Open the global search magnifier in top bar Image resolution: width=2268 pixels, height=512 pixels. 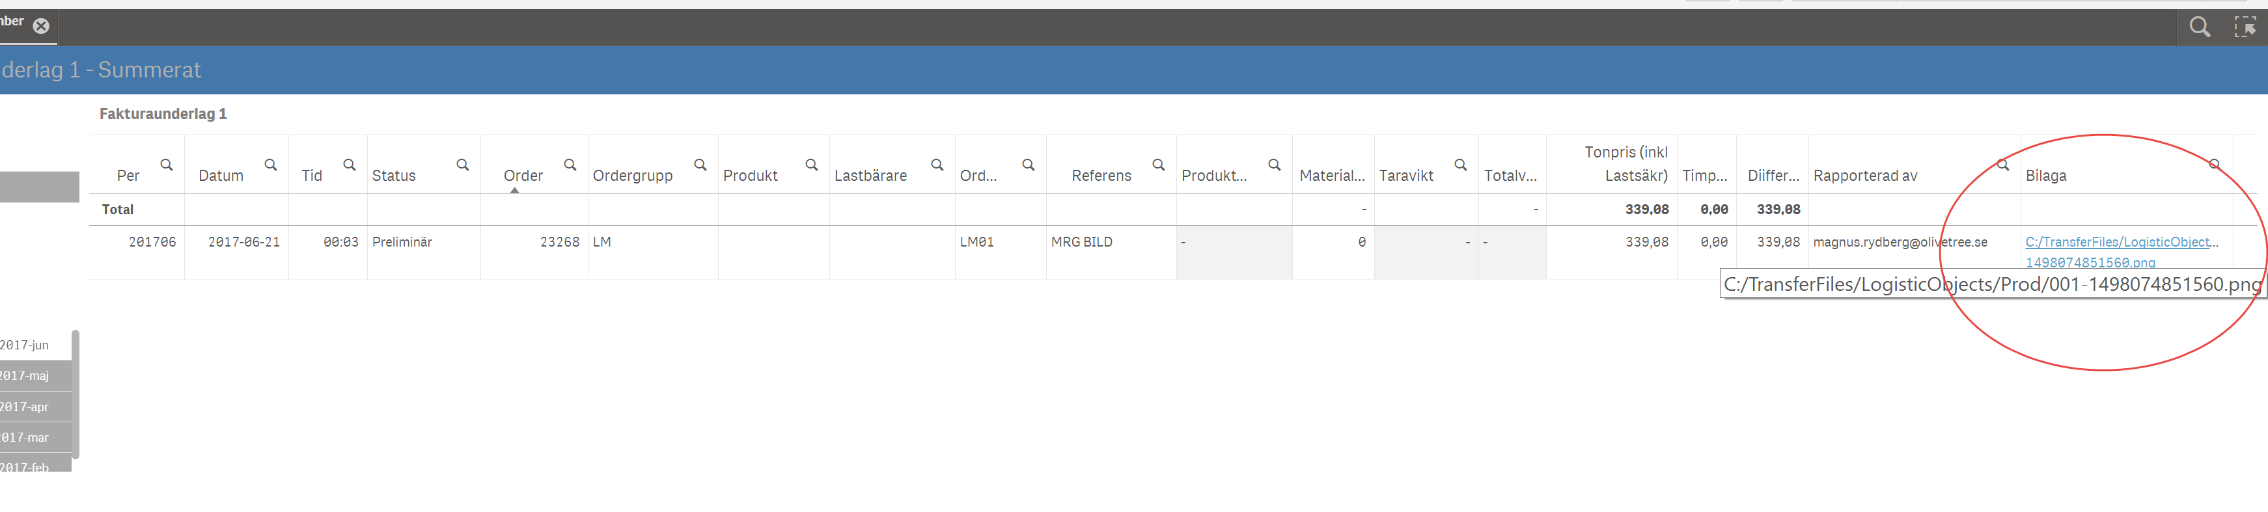click(x=2200, y=27)
